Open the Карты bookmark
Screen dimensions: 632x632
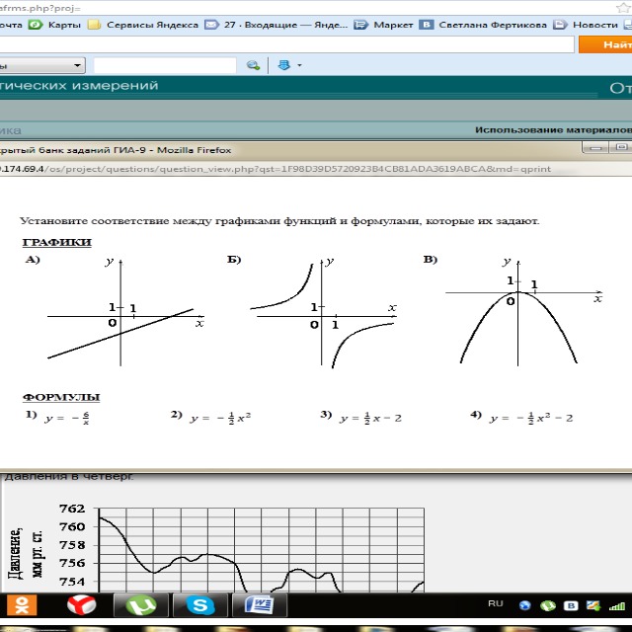coord(55,25)
